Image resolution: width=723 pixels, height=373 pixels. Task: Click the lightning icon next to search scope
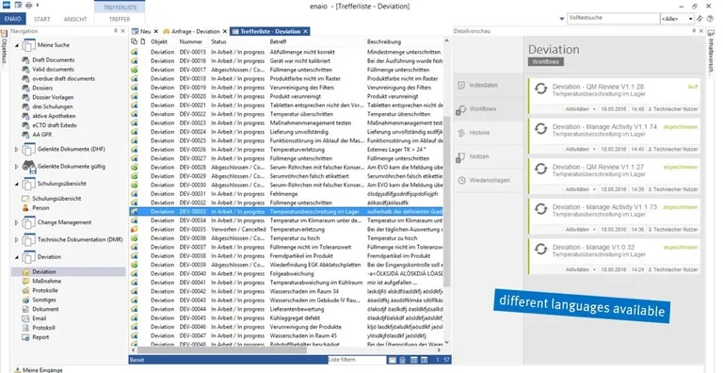pos(700,19)
